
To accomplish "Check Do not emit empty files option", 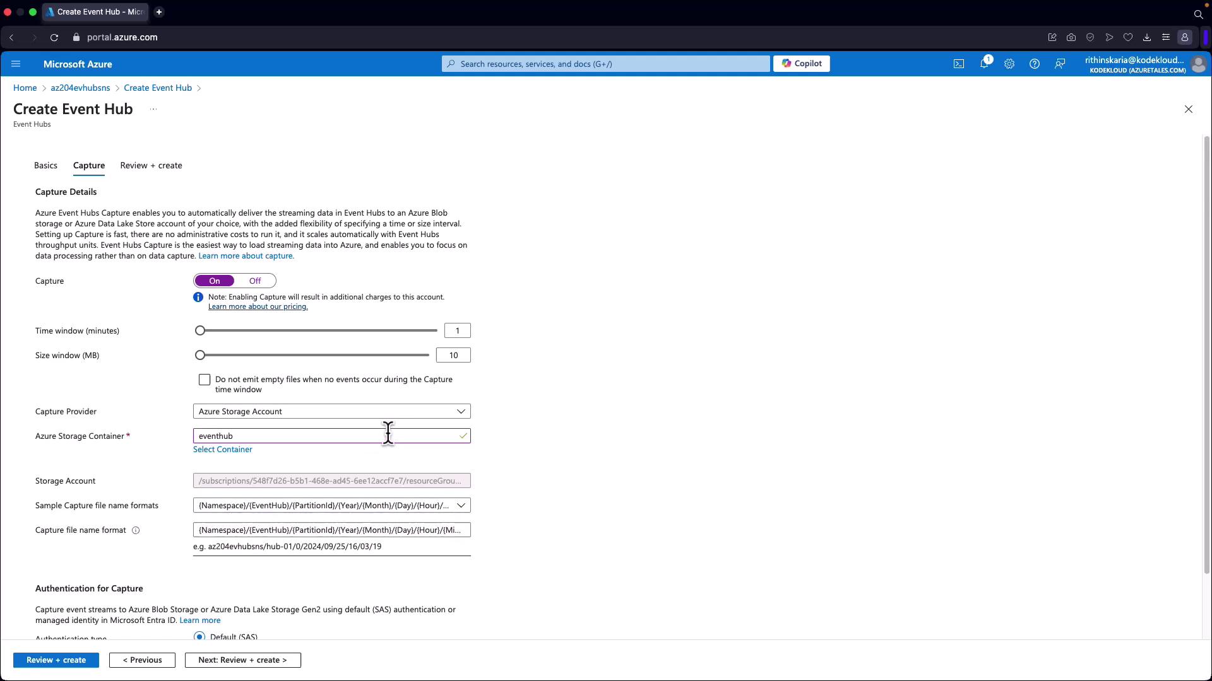I will [205, 380].
